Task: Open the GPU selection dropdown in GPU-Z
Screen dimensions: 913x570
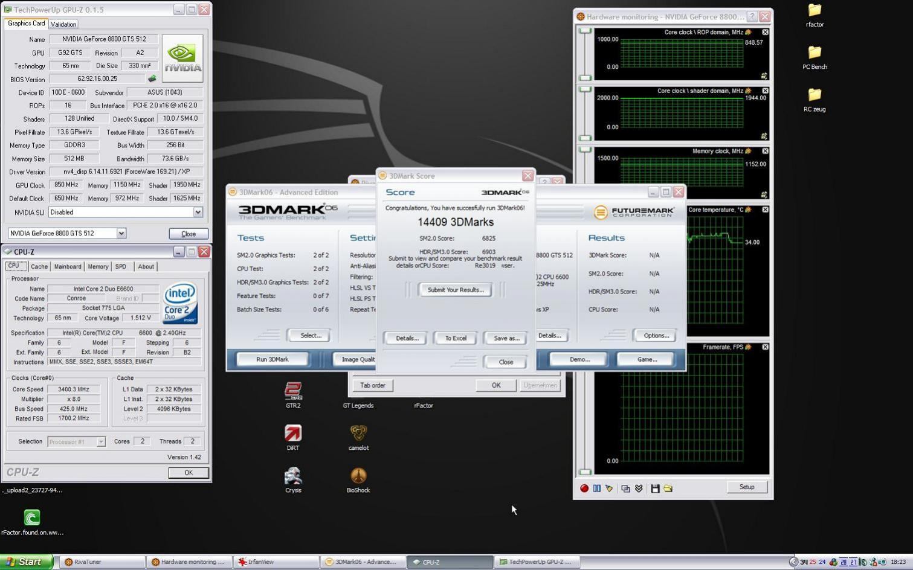Action: 121,233
